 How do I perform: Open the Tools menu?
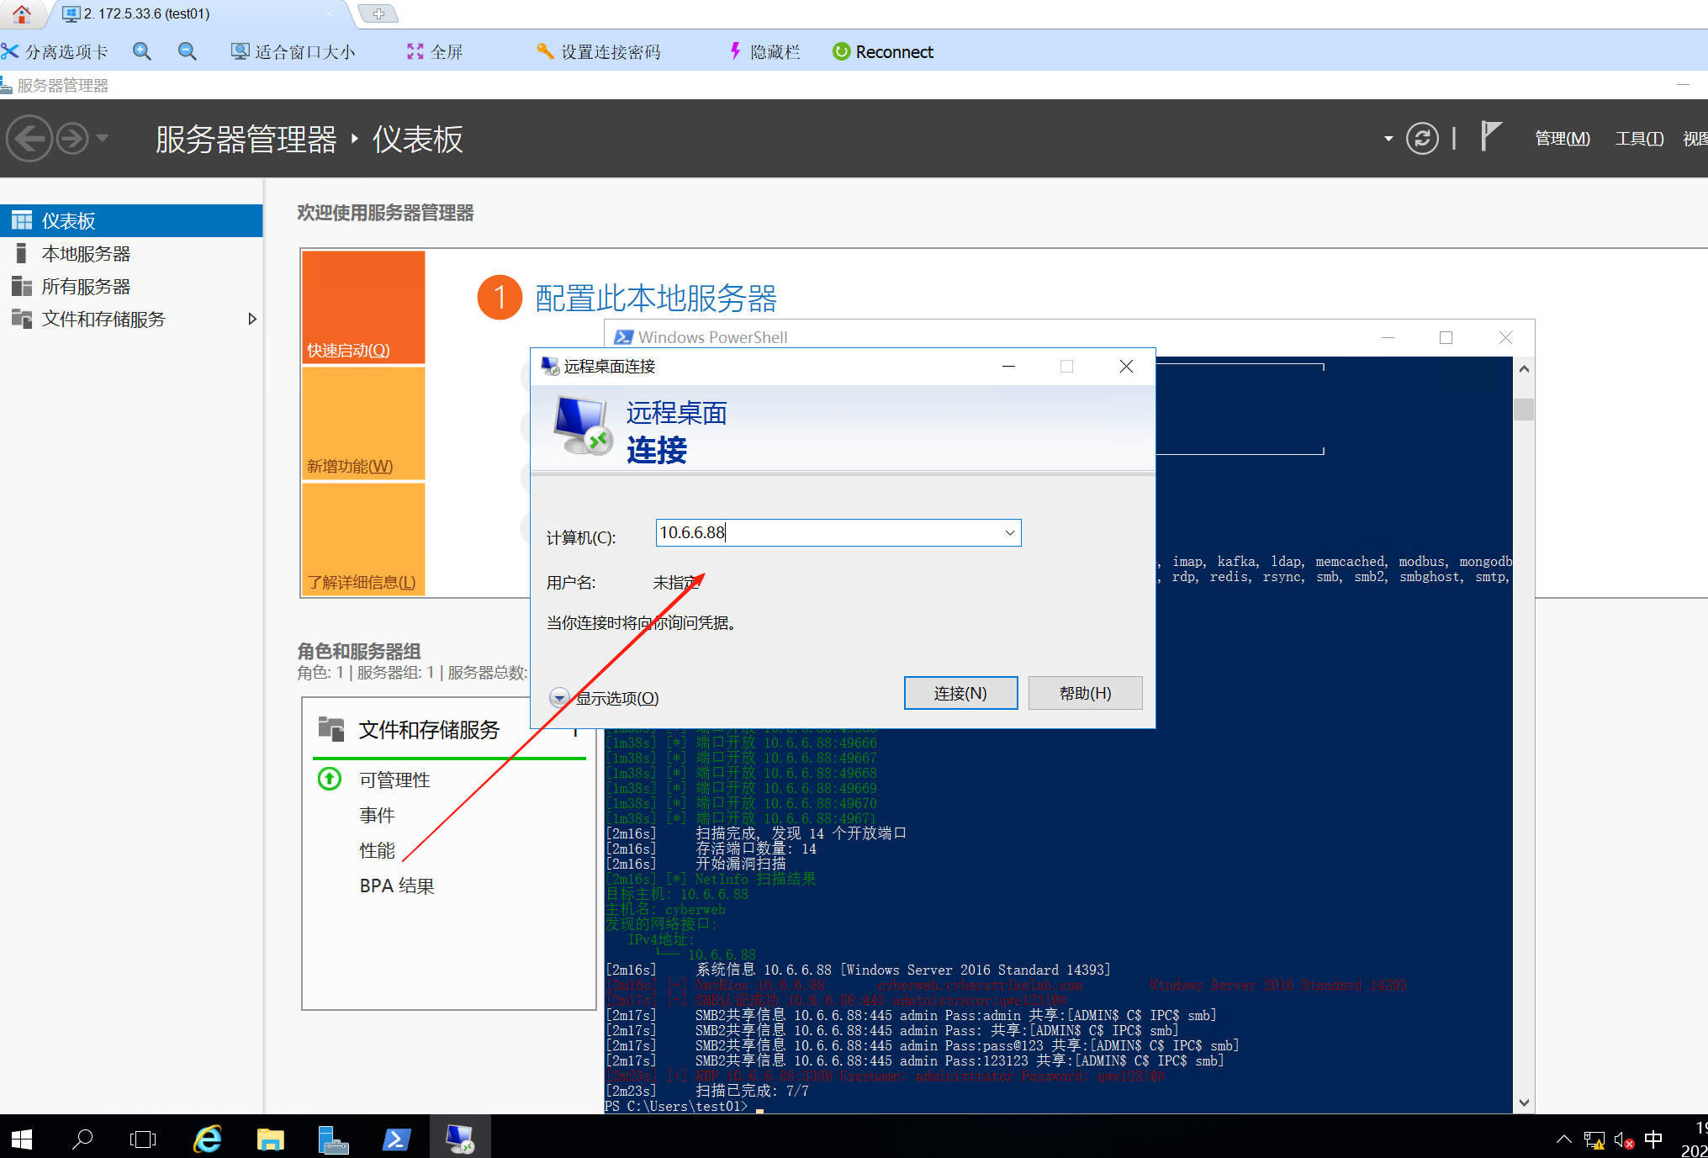pyautogui.click(x=1638, y=138)
